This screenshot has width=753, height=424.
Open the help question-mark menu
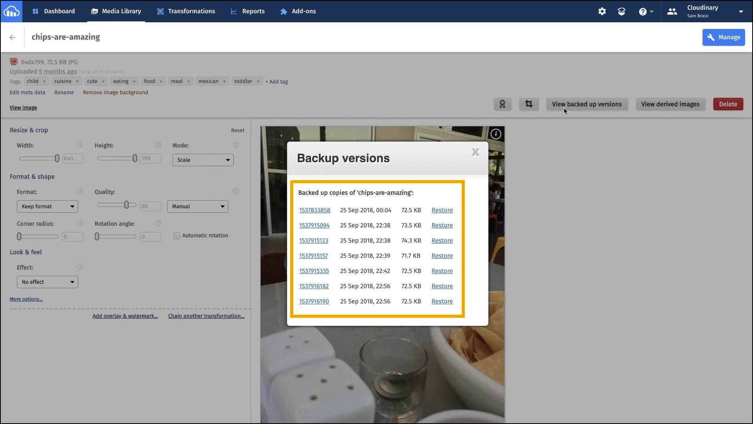pyautogui.click(x=643, y=11)
